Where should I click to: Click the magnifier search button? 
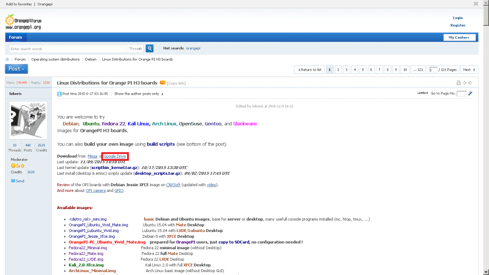tap(149, 48)
